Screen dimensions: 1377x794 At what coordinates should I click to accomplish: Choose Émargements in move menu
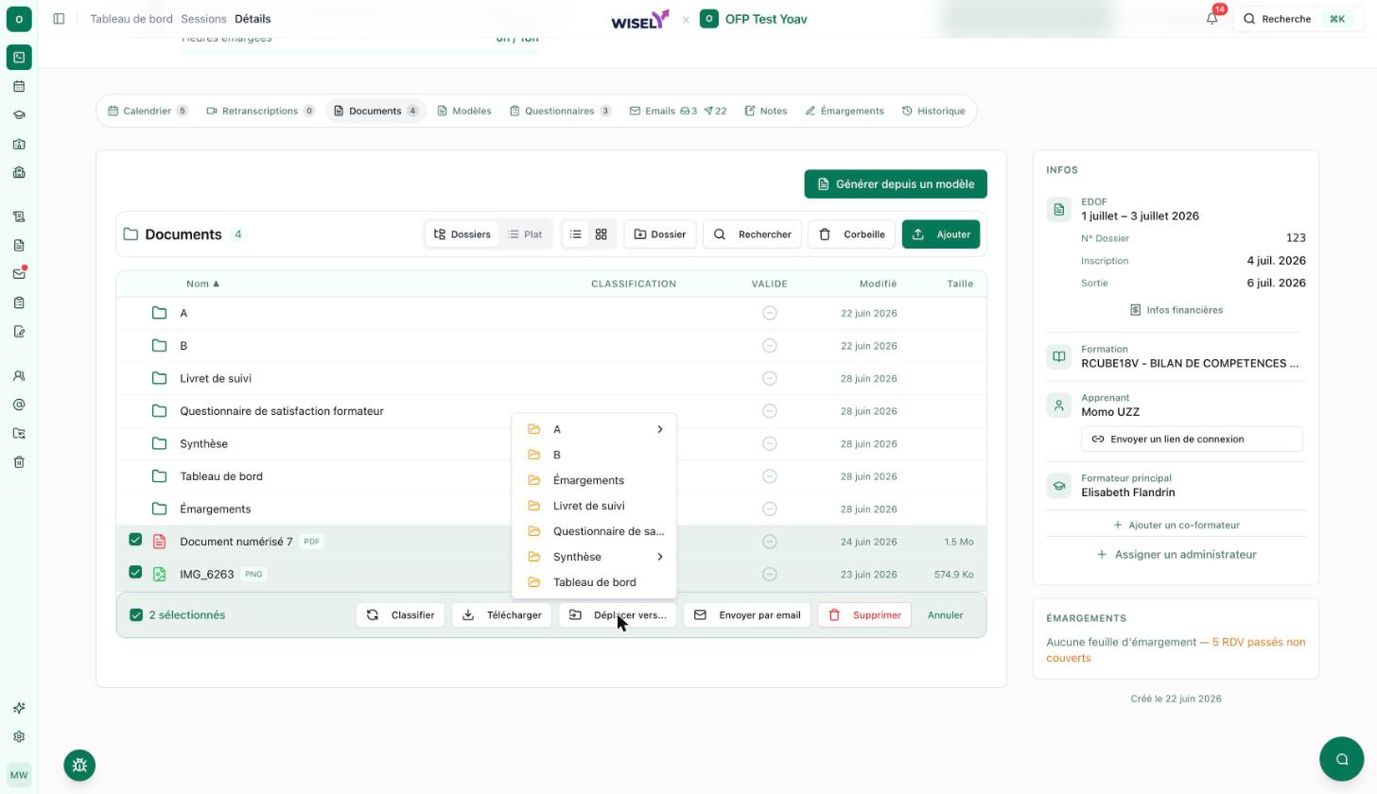pyautogui.click(x=594, y=480)
